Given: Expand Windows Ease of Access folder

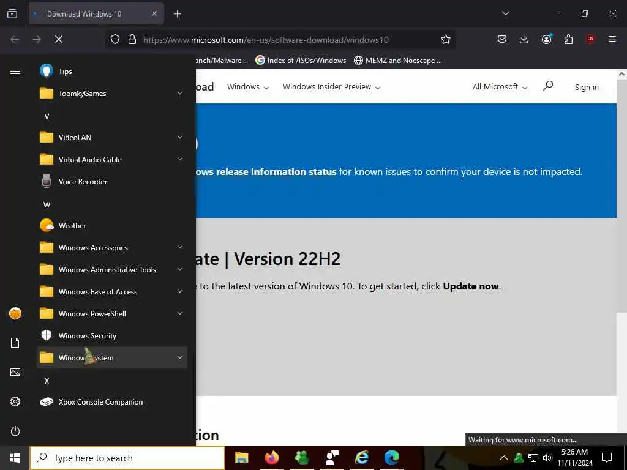Looking at the screenshot, I should [112, 292].
